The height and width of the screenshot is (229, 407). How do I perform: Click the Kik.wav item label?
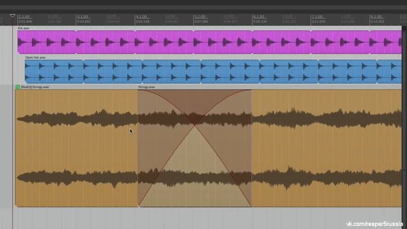pyautogui.click(x=24, y=28)
